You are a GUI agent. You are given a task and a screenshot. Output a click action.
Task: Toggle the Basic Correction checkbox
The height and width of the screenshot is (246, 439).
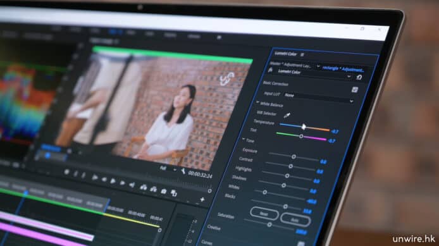(355, 90)
